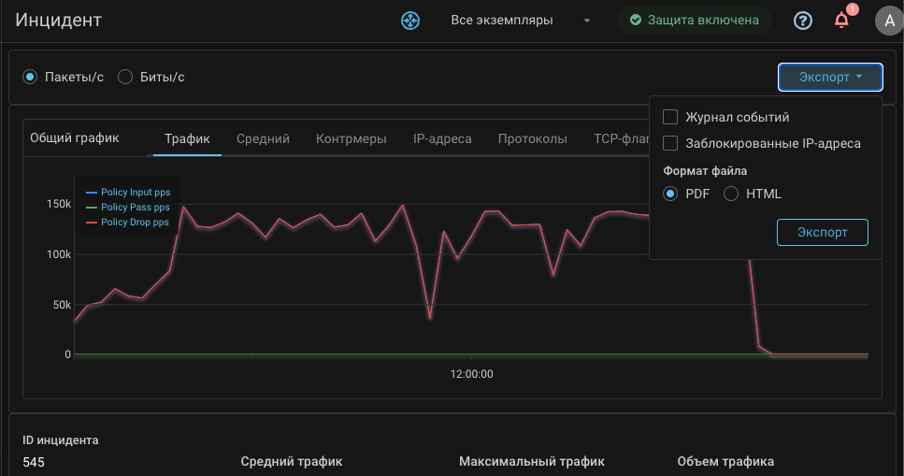Click Экспорт confirm button in panel
The height and width of the screenshot is (476, 904).
822,232
